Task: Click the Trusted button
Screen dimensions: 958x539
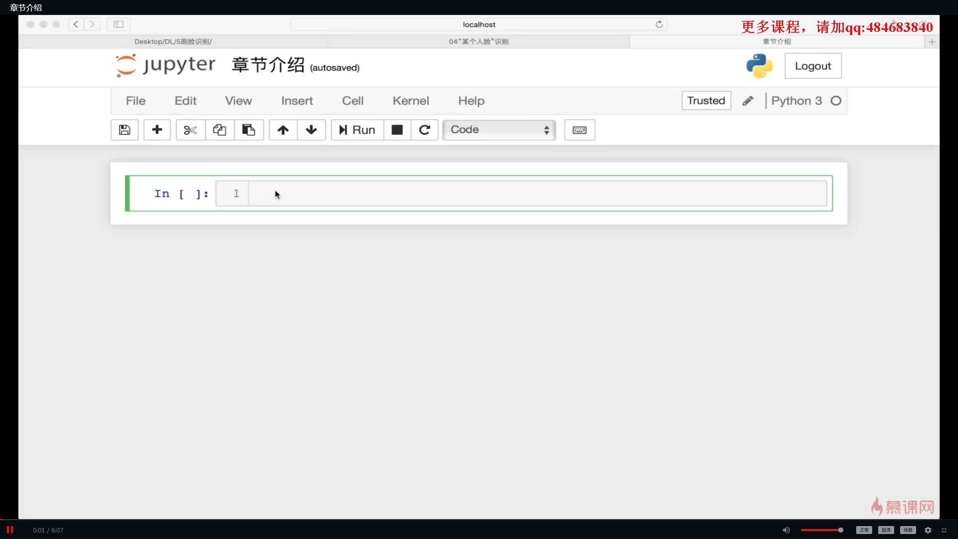Action: click(706, 101)
